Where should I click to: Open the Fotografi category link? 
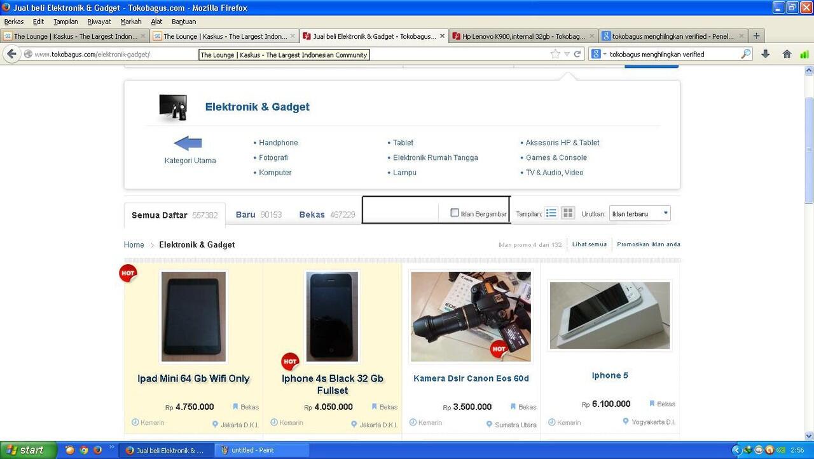pyautogui.click(x=273, y=157)
